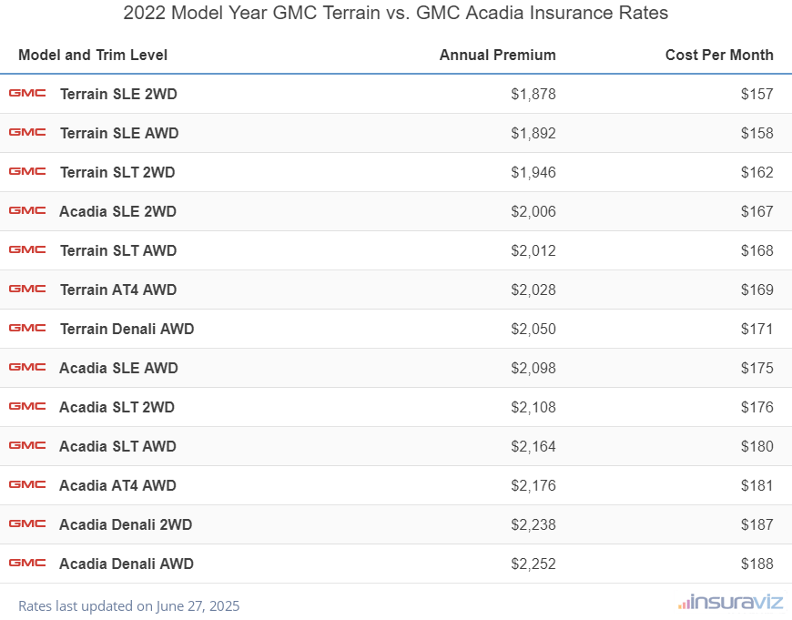Click the $187 monthly cost value
Image resolution: width=792 pixels, height=620 pixels.
[757, 524]
